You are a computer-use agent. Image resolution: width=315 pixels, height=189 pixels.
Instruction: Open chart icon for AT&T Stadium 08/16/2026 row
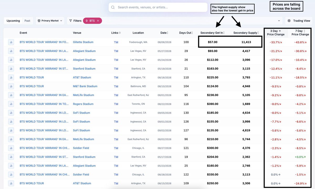tap(11, 77)
